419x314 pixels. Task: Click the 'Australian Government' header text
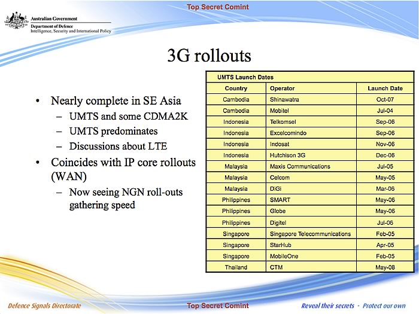54,19
